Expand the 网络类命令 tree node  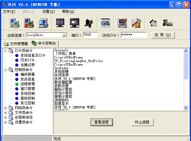pyautogui.click(x=5, y=108)
